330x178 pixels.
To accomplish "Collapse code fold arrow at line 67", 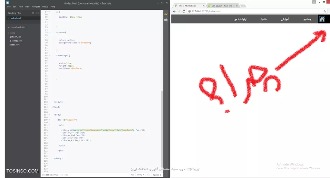I will point(49,12).
